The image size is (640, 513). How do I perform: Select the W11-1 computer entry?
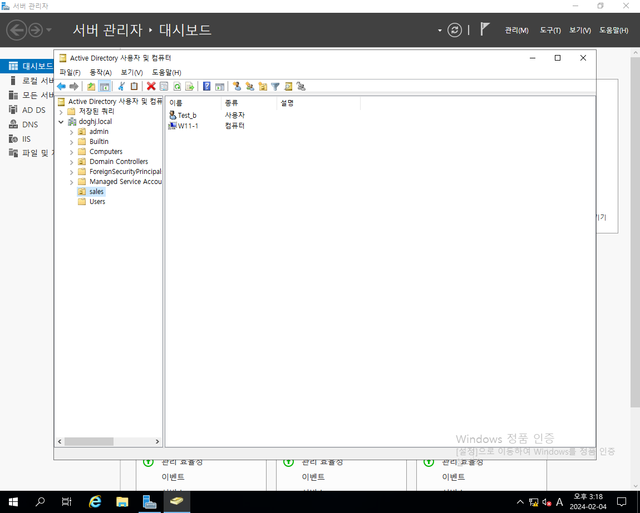point(188,126)
